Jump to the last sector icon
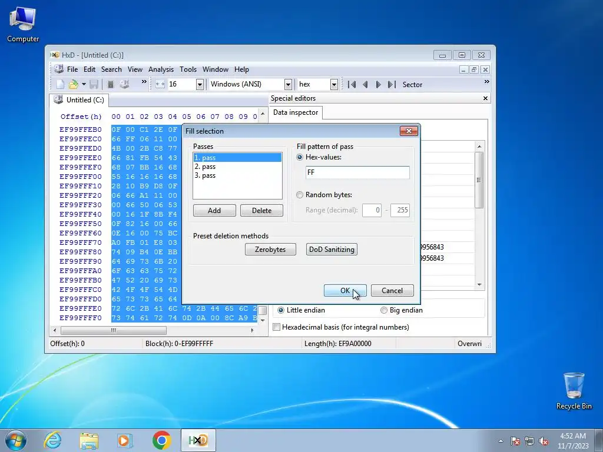The width and height of the screenshot is (603, 452). pos(392,84)
